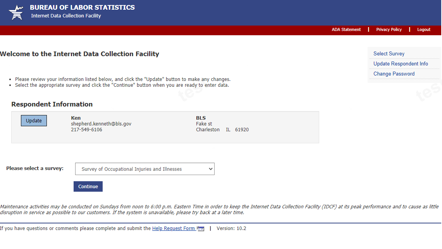
Task: Open the Privacy Policy link
Action: click(x=389, y=29)
